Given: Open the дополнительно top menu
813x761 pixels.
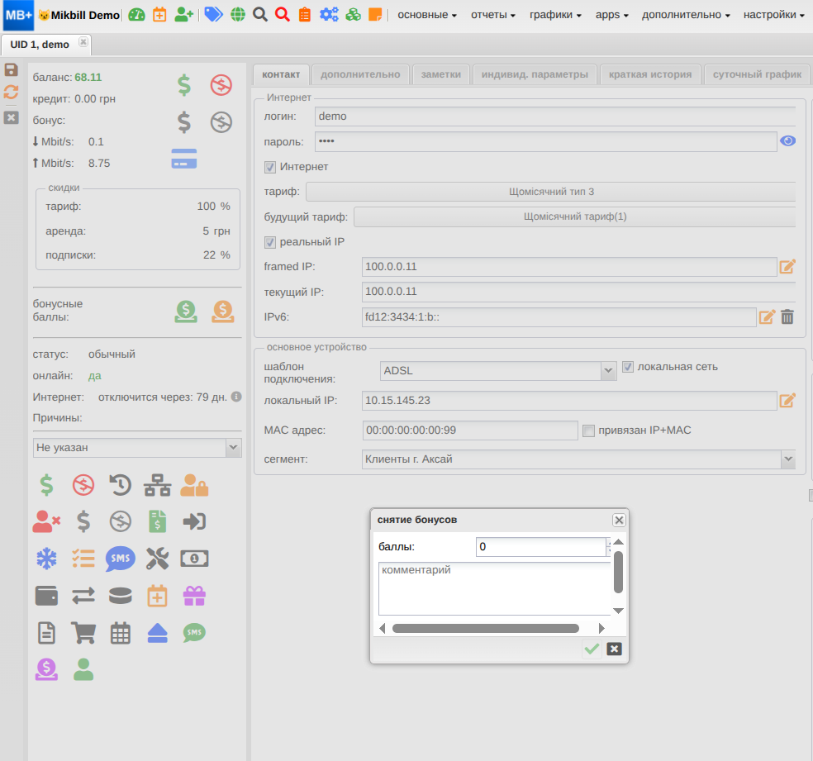Looking at the screenshot, I should (686, 15).
